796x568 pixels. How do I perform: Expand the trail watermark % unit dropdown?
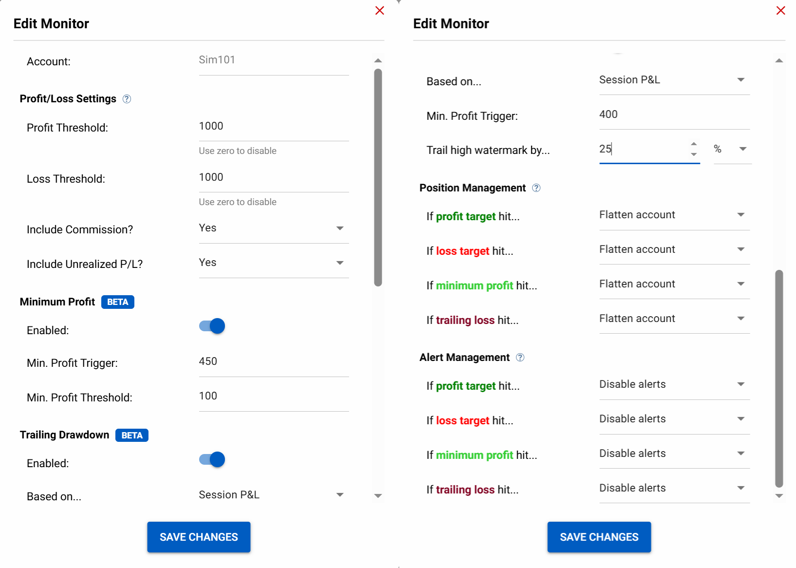(732, 149)
